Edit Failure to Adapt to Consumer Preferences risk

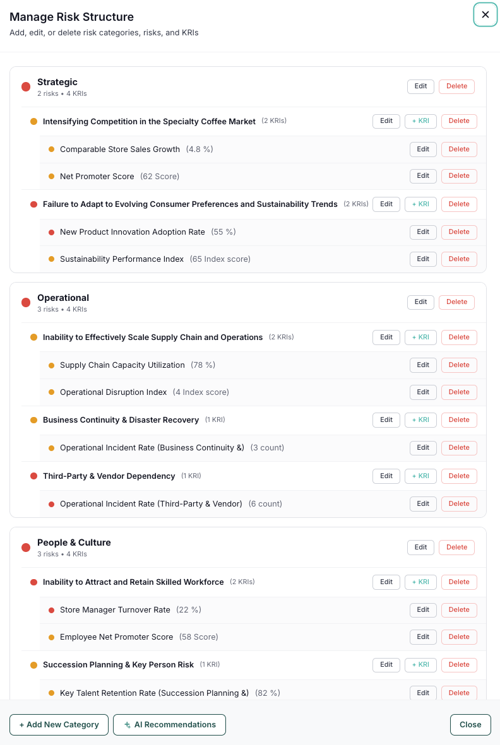386,204
